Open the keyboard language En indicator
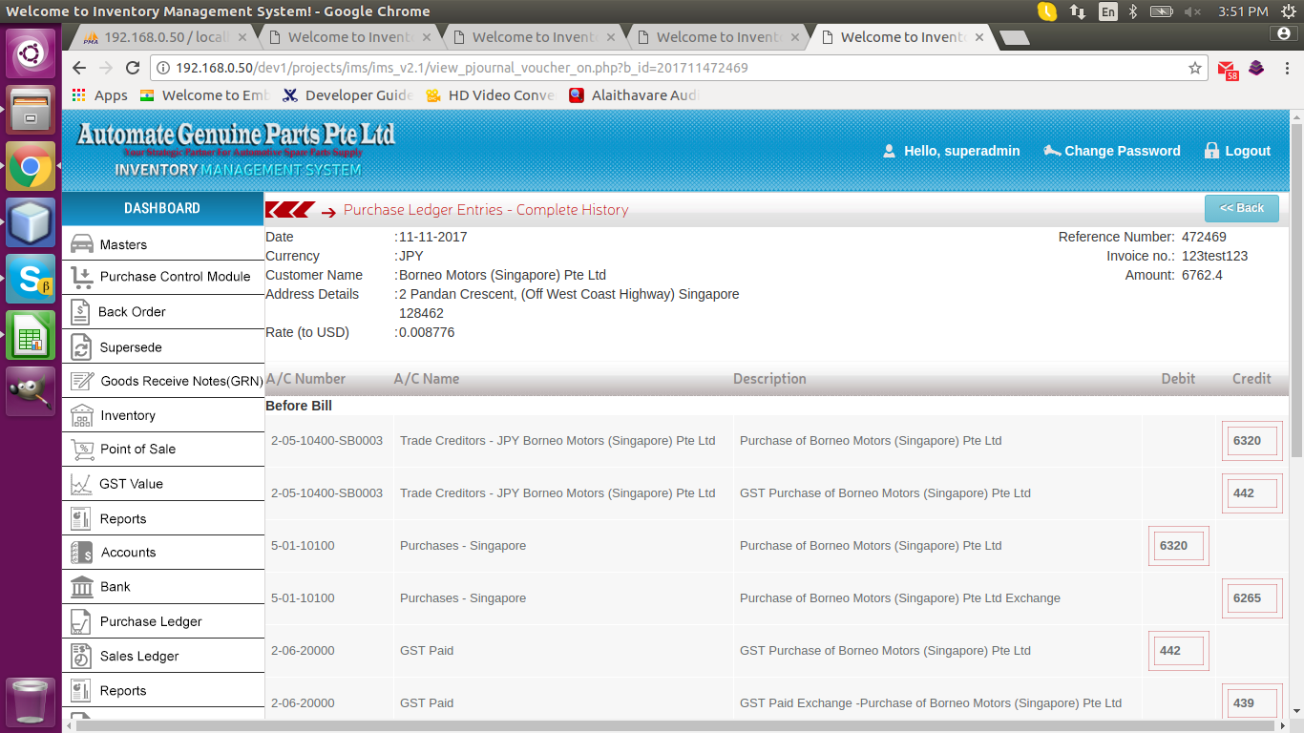The width and height of the screenshot is (1304, 733). (1107, 11)
